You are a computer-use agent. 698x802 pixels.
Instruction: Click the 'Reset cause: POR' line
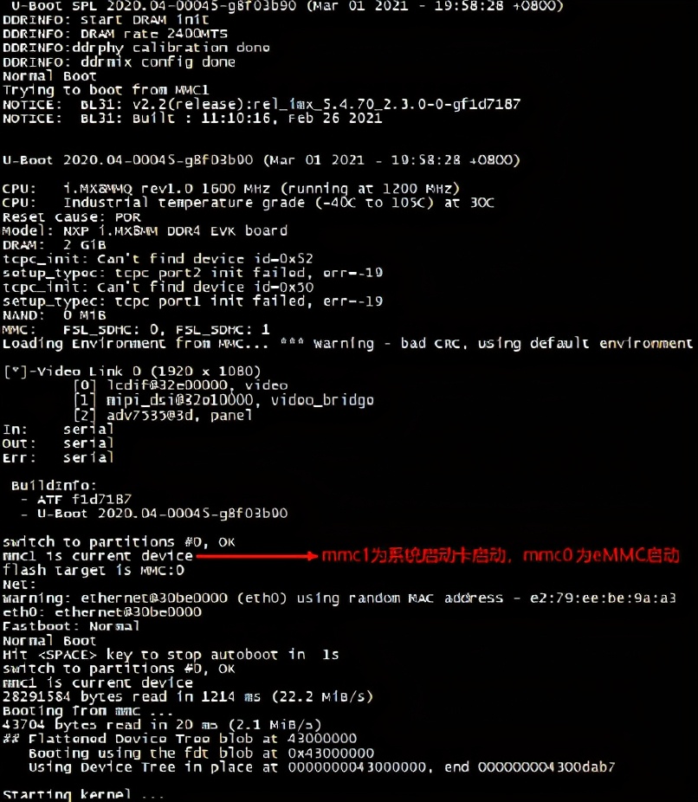[x=72, y=217]
